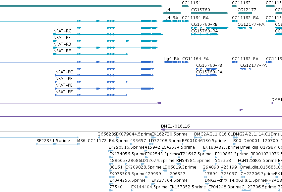Click the LD32208.5prime EST label

tap(166, 141)
